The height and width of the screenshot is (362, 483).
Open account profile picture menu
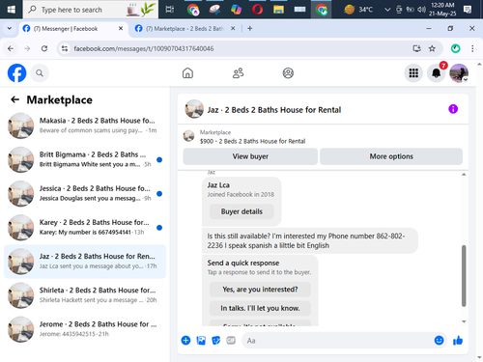[459, 73]
